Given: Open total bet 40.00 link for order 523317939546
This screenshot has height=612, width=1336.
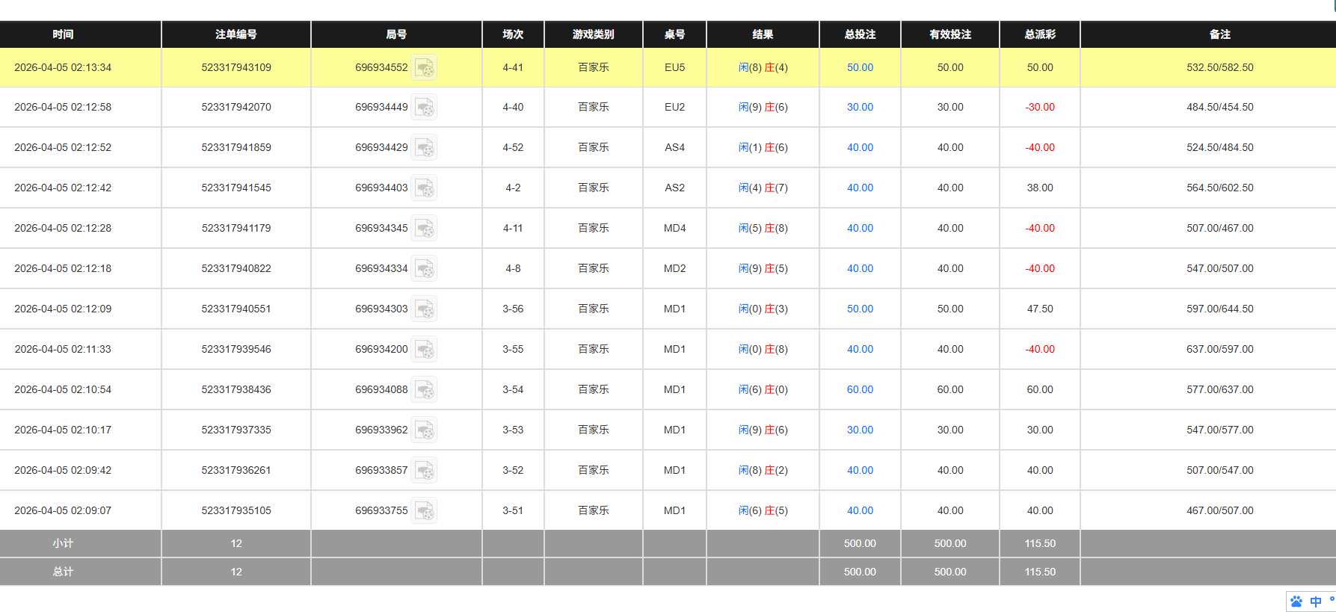Looking at the screenshot, I should (860, 349).
